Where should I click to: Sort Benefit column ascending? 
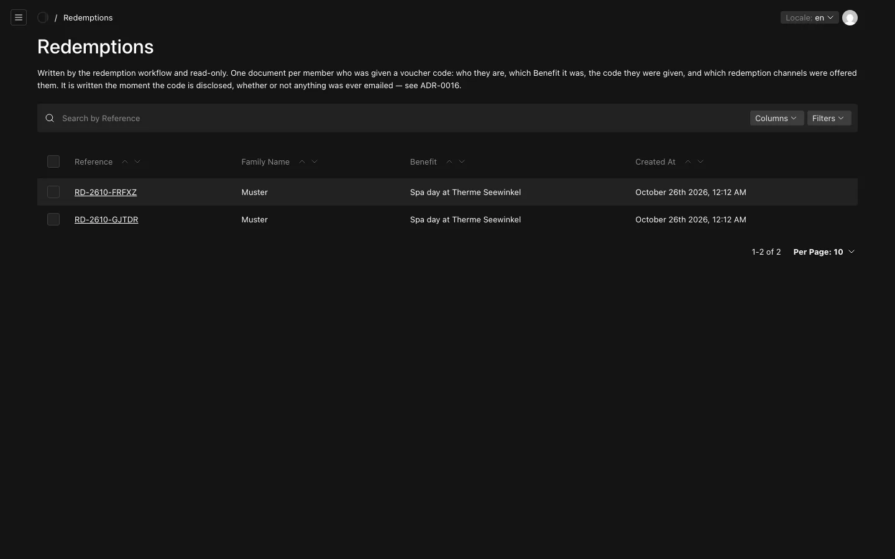[x=449, y=161]
